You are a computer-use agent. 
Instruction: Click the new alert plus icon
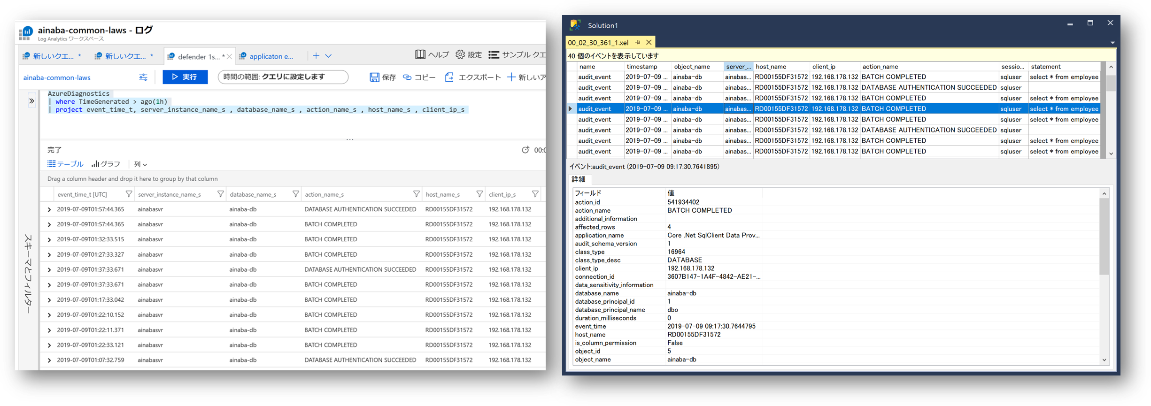pos(511,77)
